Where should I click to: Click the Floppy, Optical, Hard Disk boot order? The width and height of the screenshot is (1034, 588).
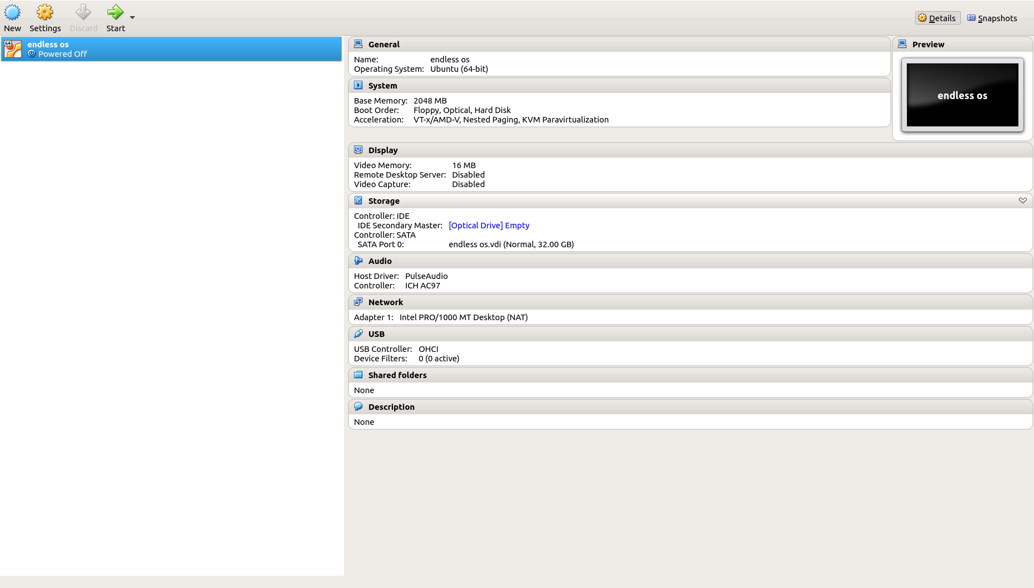click(x=462, y=110)
